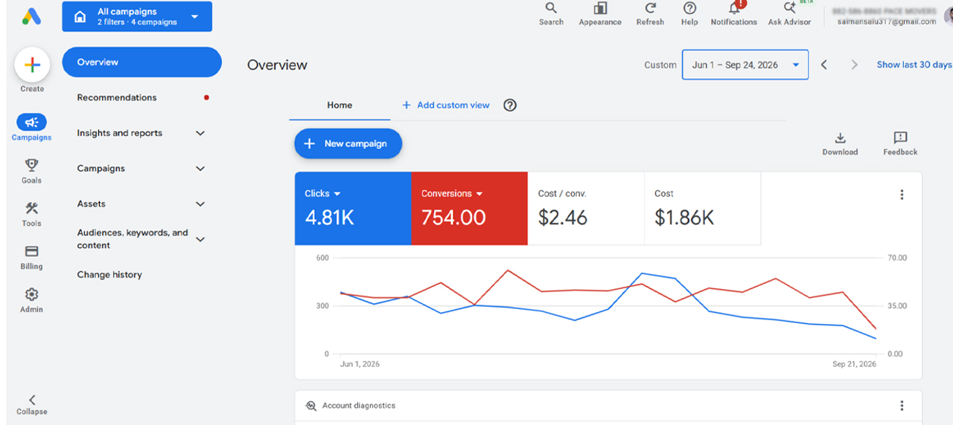Click the Overview page heading

point(277,65)
